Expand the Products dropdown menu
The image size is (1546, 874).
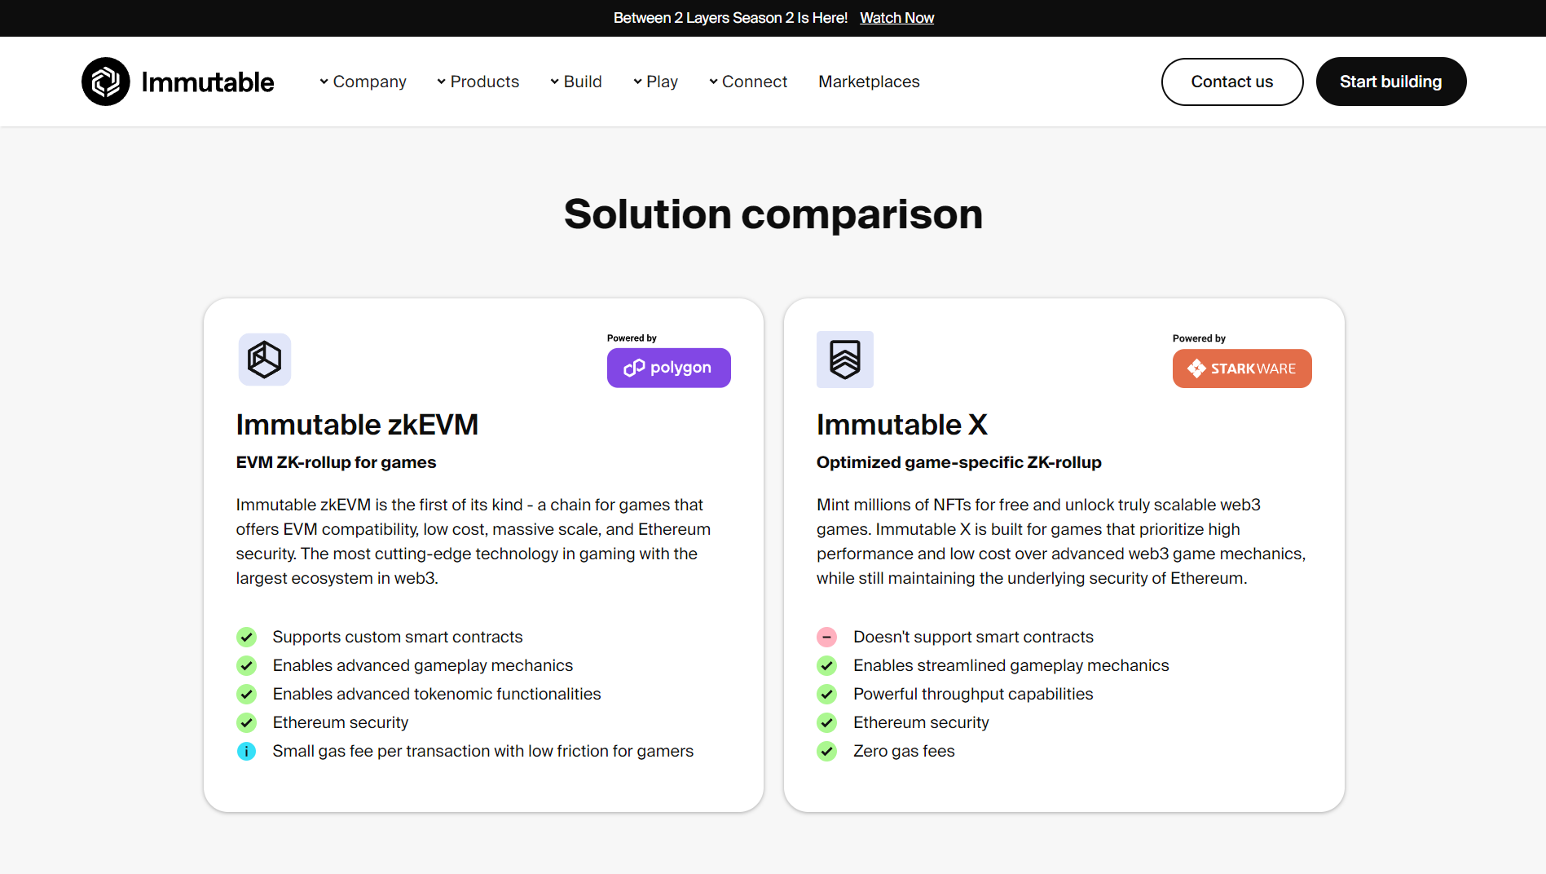(478, 82)
